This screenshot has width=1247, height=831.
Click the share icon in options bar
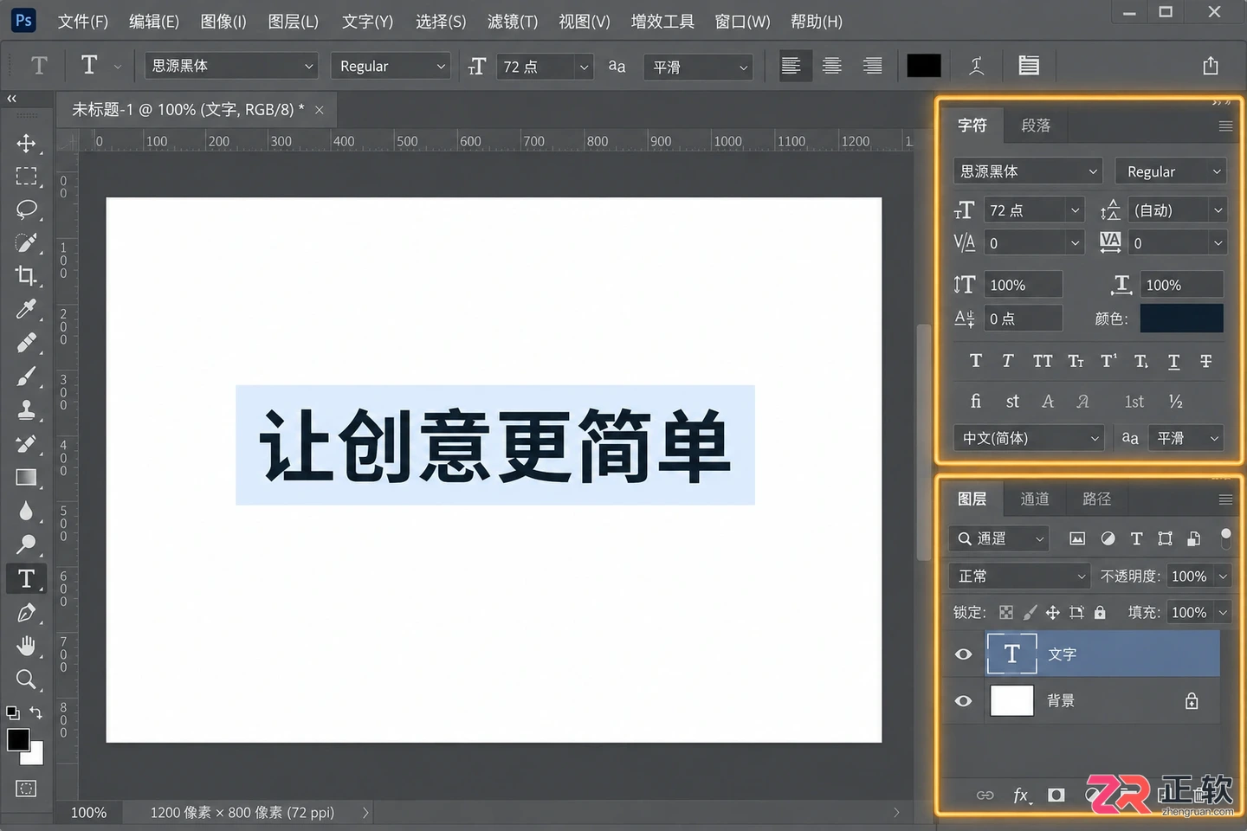pyautogui.click(x=1211, y=66)
